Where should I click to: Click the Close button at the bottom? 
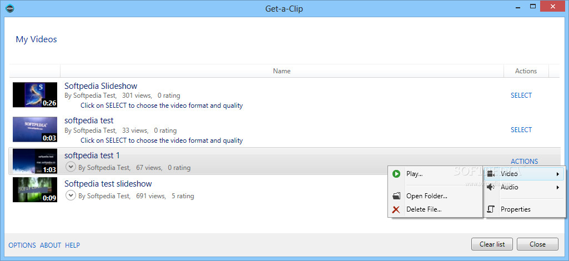tap(537, 244)
